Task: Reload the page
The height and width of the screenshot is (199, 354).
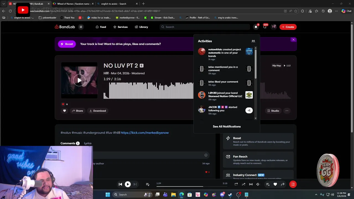Action: pos(10,11)
